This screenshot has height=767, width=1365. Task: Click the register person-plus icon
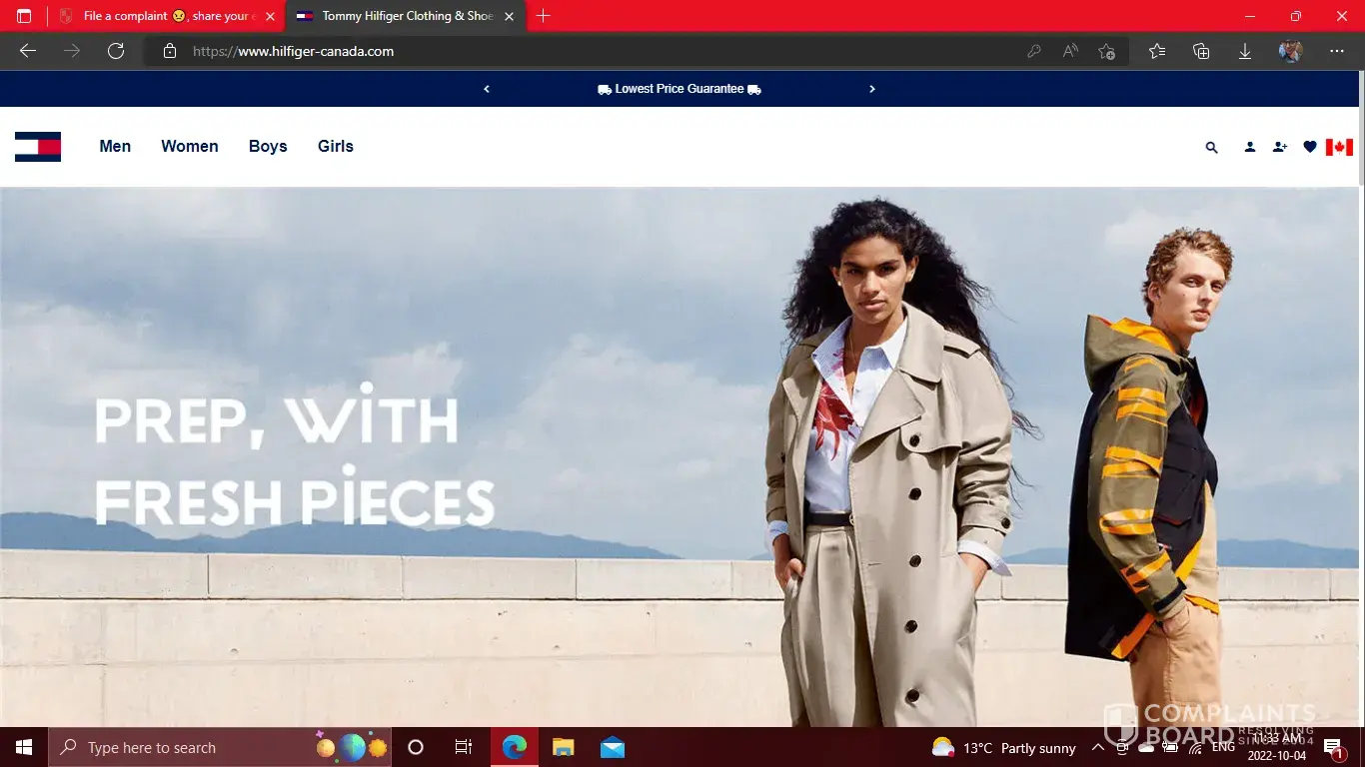coord(1280,147)
